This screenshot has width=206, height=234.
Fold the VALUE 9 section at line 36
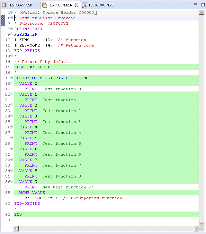[x=12, y=182]
